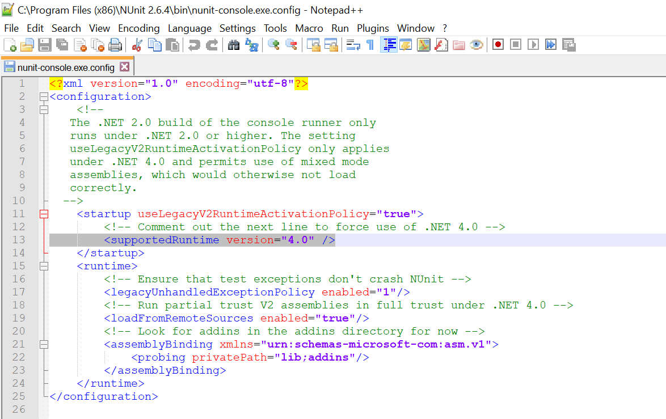Run saved macro multiple times icon

tap(550, 45)
